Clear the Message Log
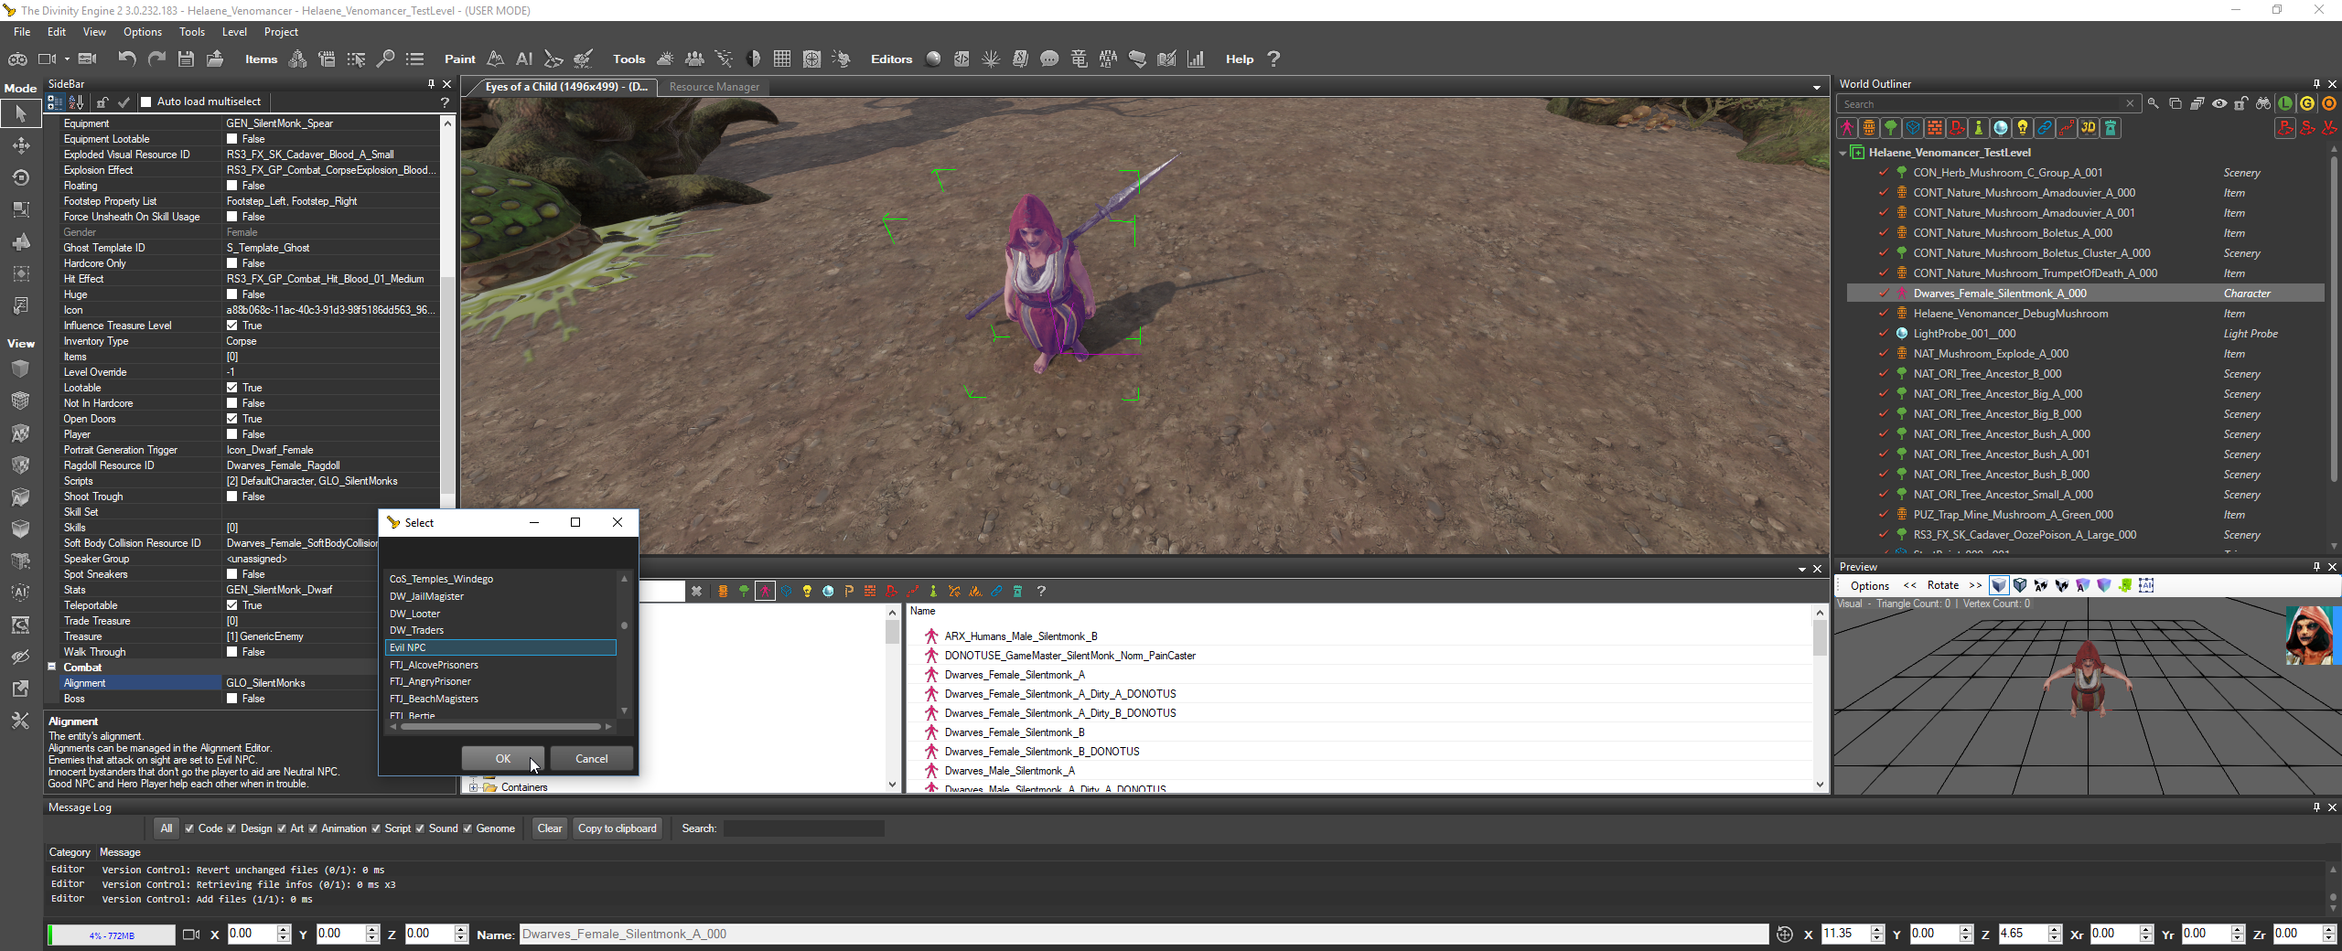 tap(550, 828)
